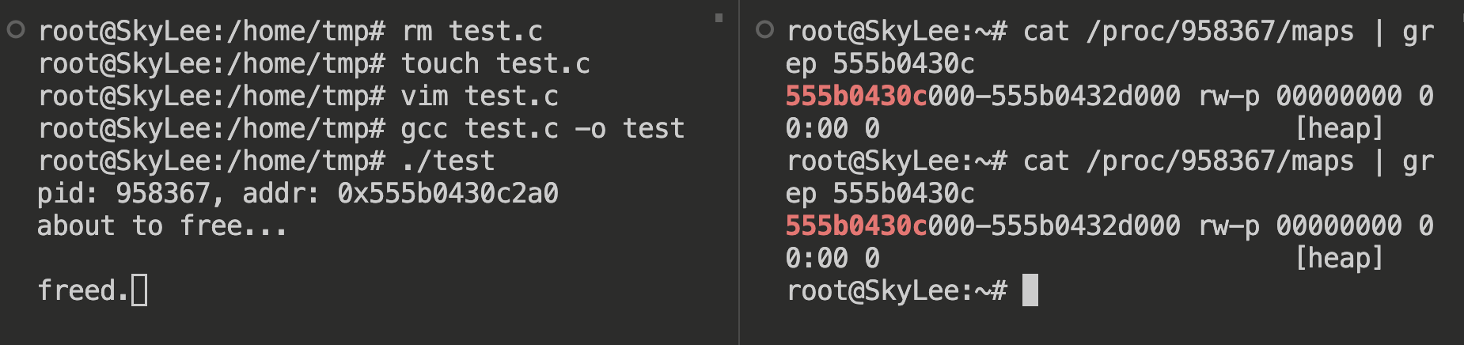
Task: Click the vertical divider between the terminal panes
Action: point(739,172)
